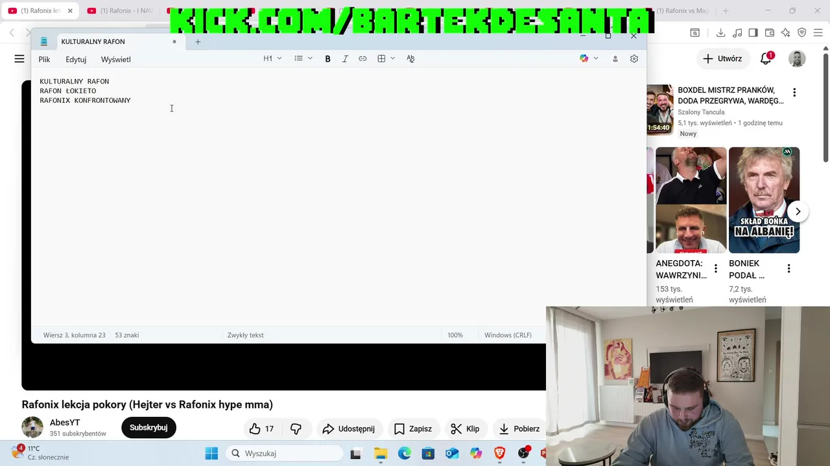Open Microsoft Store from the taskbar

(428, 454)
